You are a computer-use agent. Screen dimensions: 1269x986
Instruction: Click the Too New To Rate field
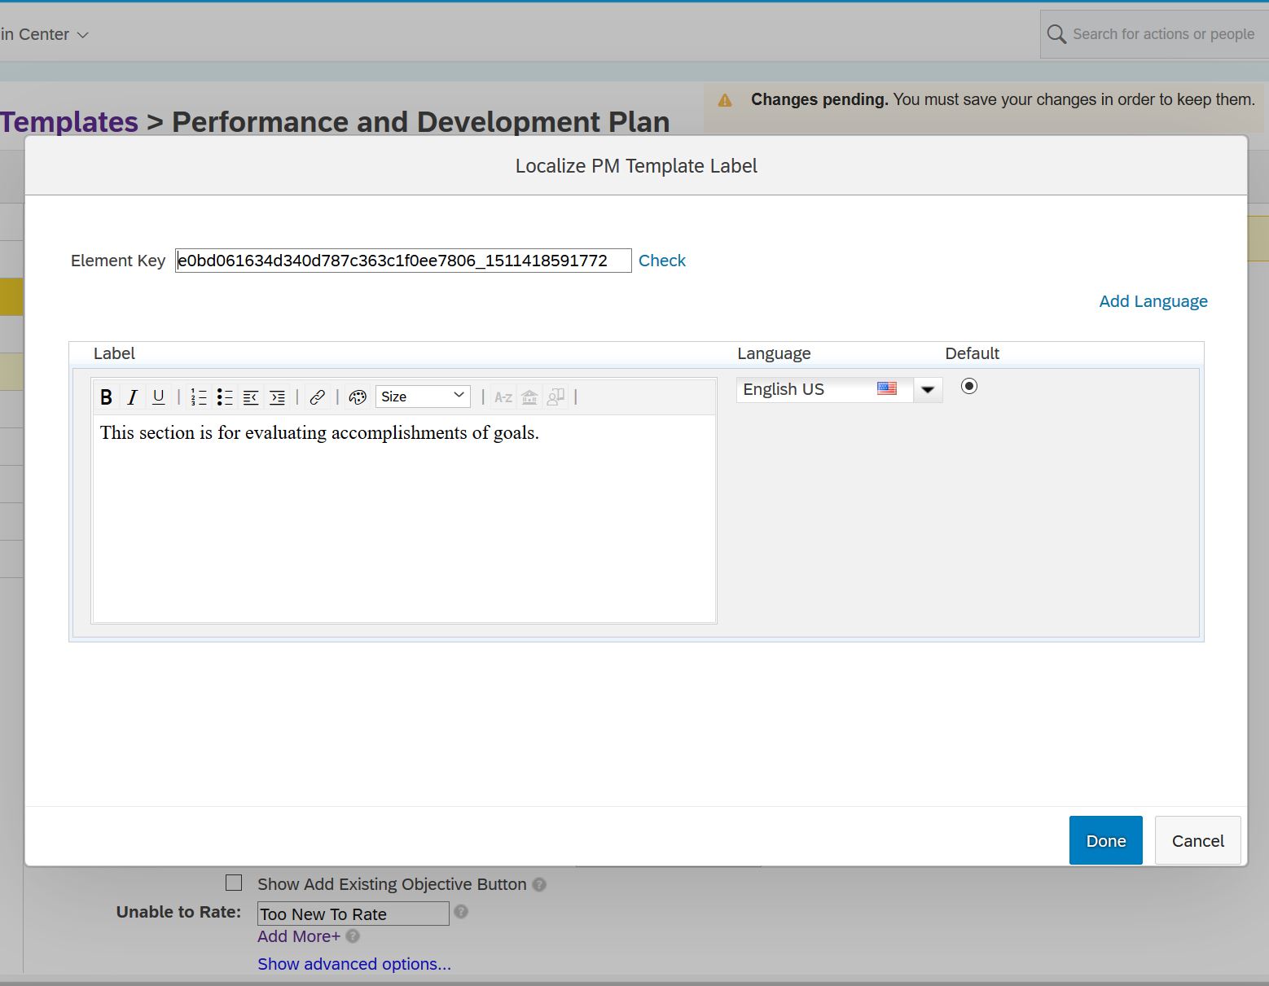click(x=353, y=914)
